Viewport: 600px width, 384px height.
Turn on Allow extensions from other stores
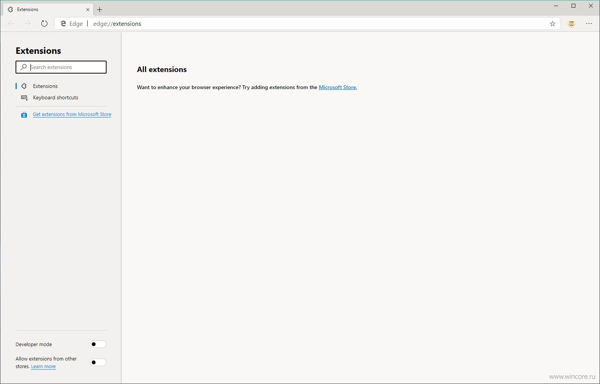point(98,362)
